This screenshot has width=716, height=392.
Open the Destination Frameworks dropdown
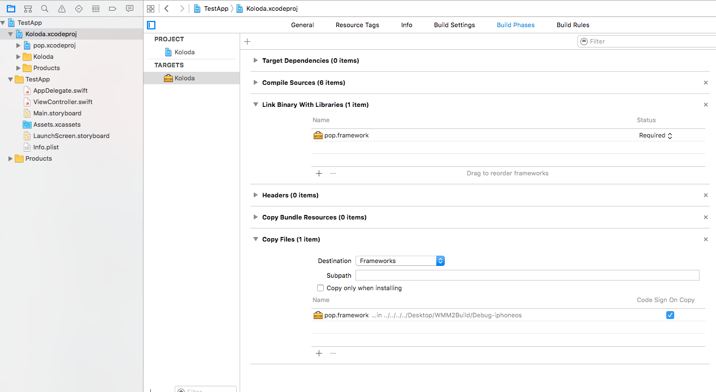(x=400, y=261)
